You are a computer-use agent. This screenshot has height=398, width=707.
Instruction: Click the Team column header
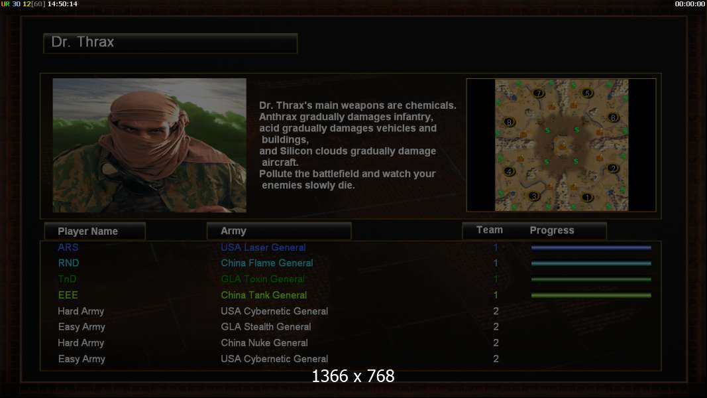coord(490,230)
